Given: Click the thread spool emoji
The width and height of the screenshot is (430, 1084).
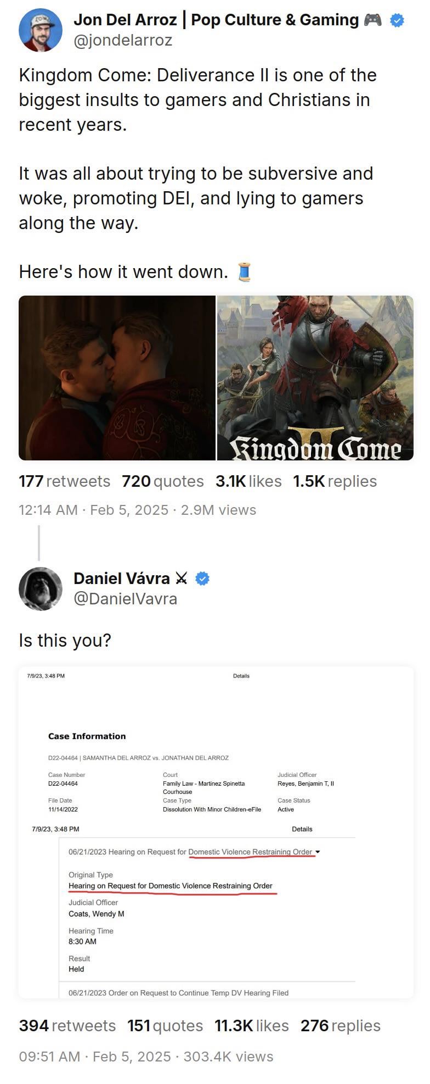Looking at the screenshot, I should (x=245, y=272).
